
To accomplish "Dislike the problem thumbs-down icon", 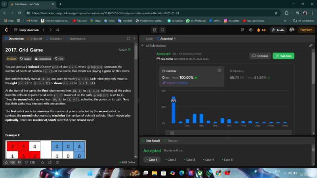I will 19,162.
